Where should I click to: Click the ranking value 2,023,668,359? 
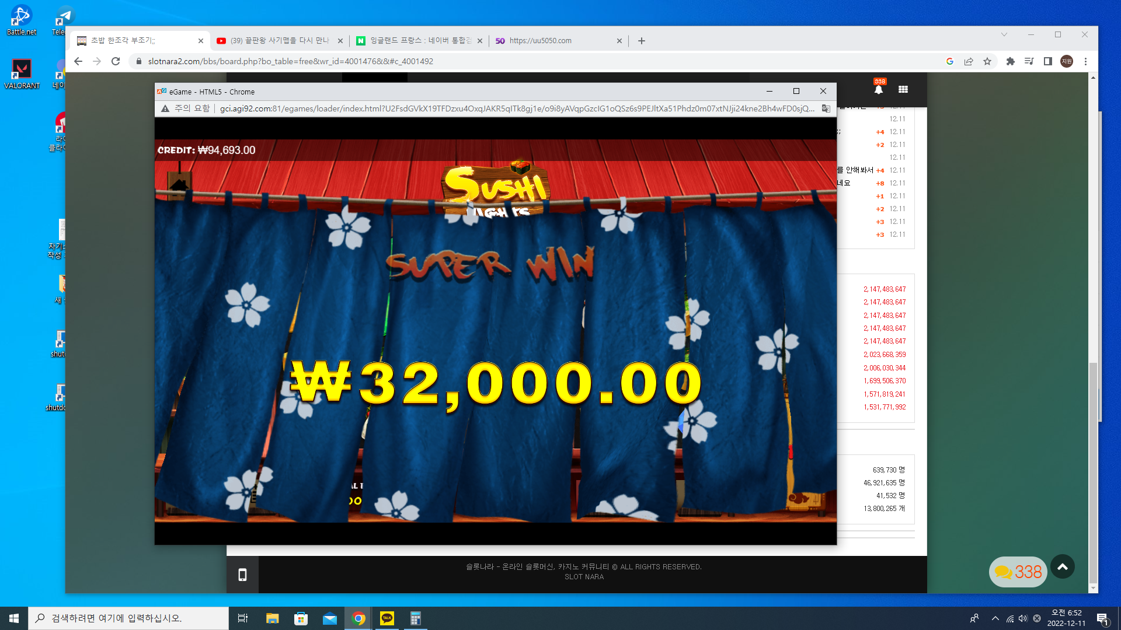tap(885, 355)
